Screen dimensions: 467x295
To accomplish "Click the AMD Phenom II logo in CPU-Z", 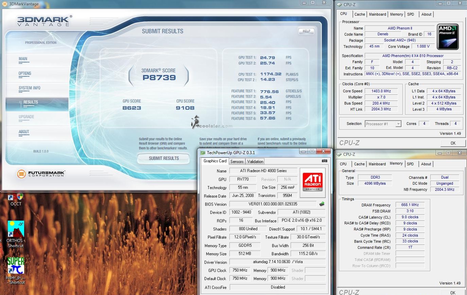I will pos(448,37).
